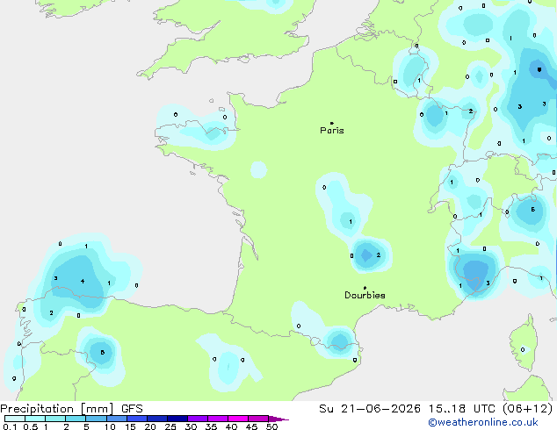The height and width of the screenshot is (430, 557).
Task: Click the 5–10 mm legend swatch
Action: tap(96, 419)
